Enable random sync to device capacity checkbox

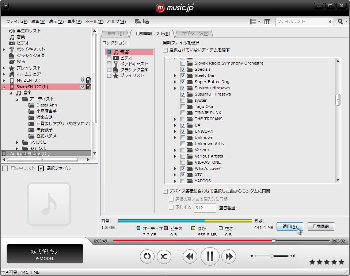[165, 191]
